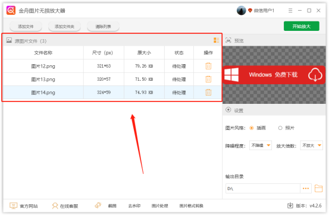This screenshot has height=216, width=329.
Task: Open the hamburger menu in title bar
Action: coord(290,11)
